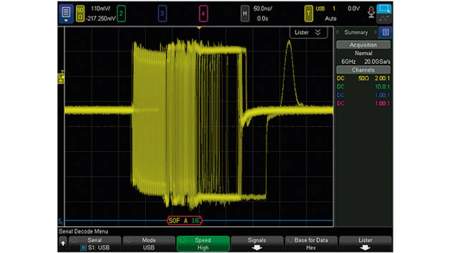The image size is (450, 253).
Task: Click the blue channel 3 row 1.00:1
Action: (x=363, y=95)
